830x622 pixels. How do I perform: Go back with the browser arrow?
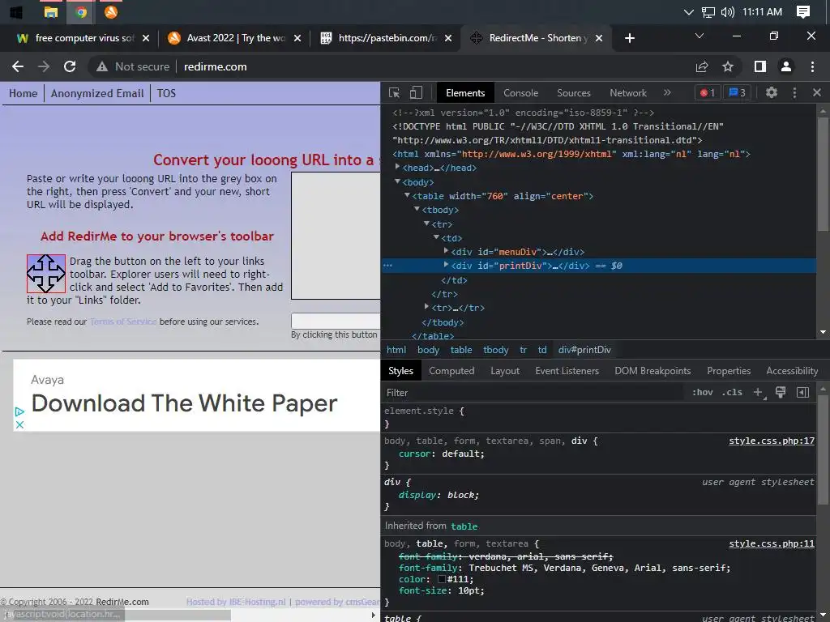click(x=18, y=66)
